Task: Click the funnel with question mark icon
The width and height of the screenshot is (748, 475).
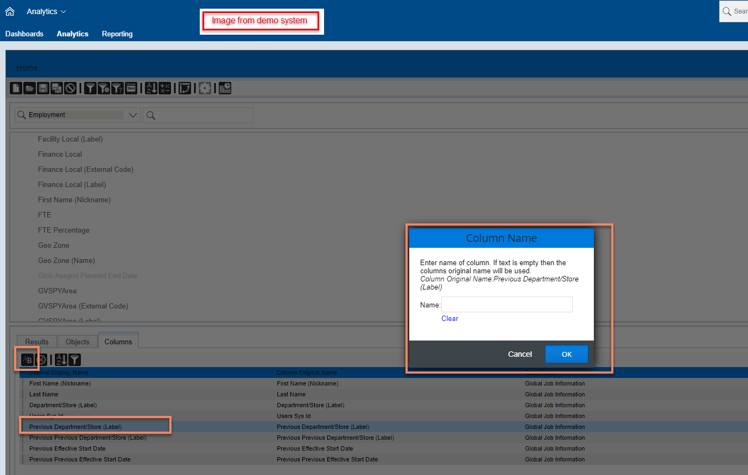Action: click(118, 88)
